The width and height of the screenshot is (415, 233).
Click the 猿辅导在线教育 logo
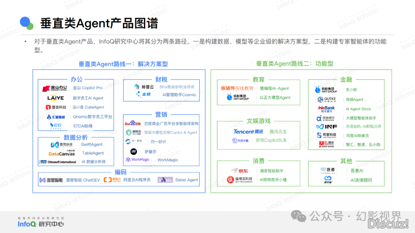point(237,88)
